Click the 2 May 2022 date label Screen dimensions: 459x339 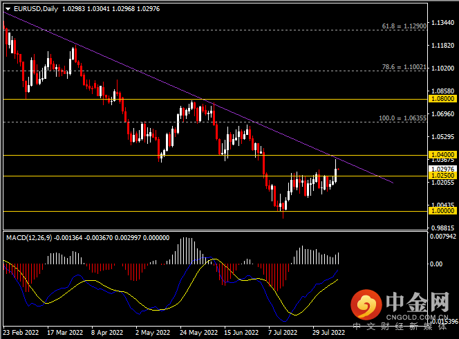click(x=153, y=333)
